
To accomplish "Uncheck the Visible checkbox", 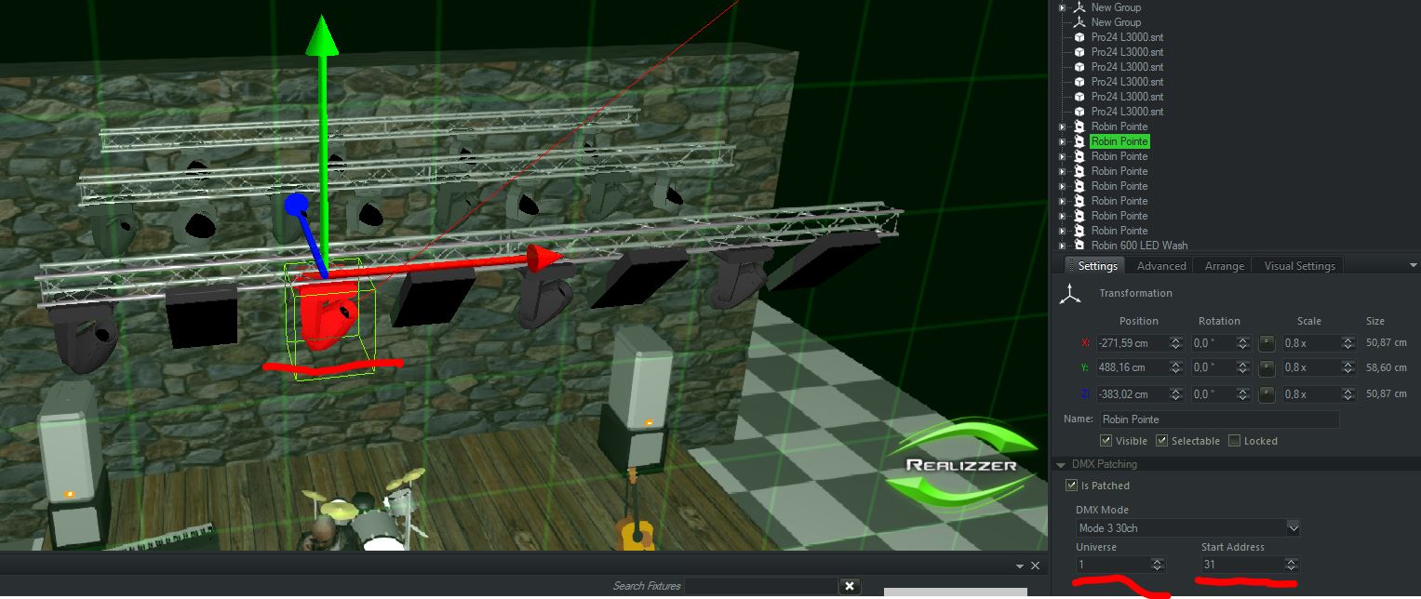I will pos(1106,441).
